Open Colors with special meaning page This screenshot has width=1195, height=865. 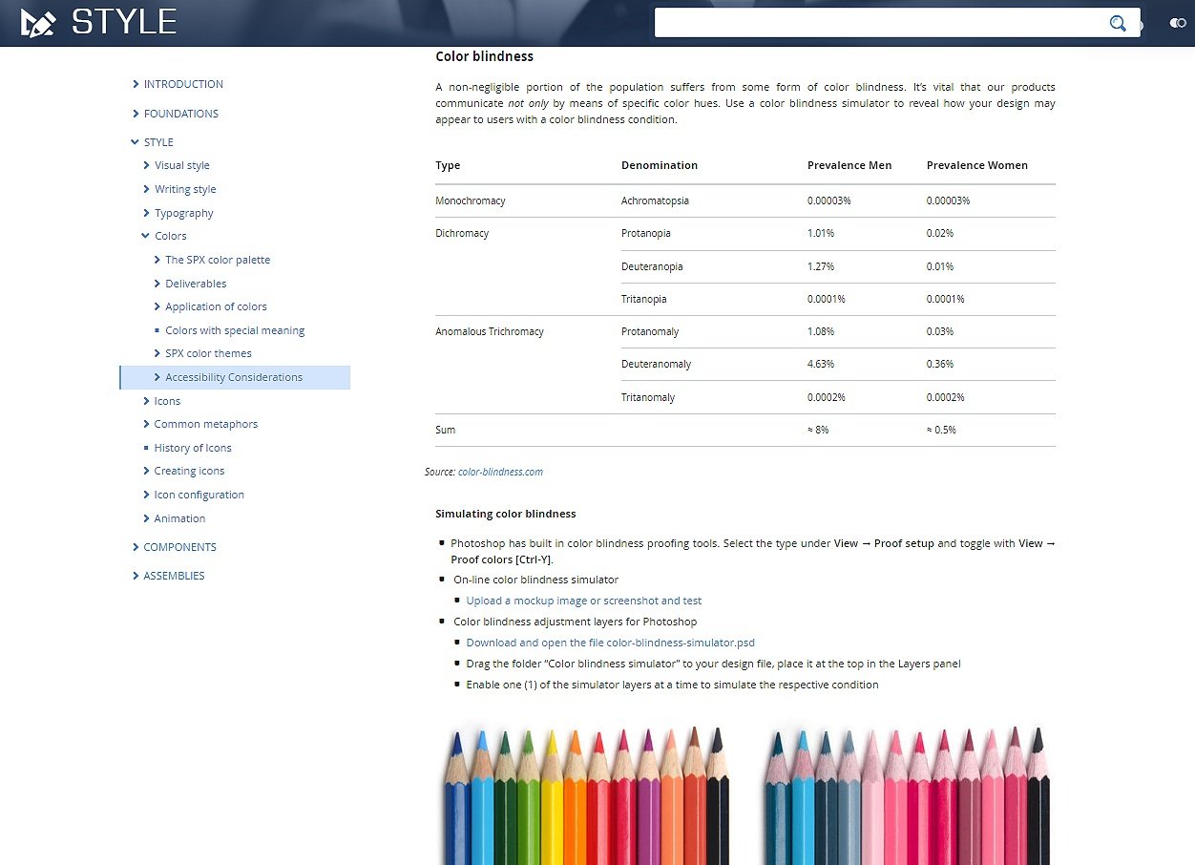[235, 330]
